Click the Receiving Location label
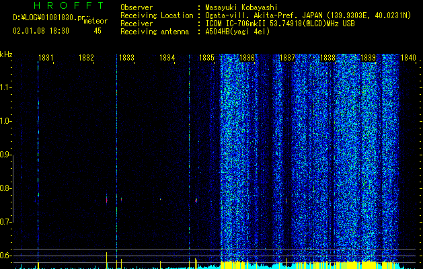The width and height of the screenshot is (423, 269). click(x=157, y=15)
